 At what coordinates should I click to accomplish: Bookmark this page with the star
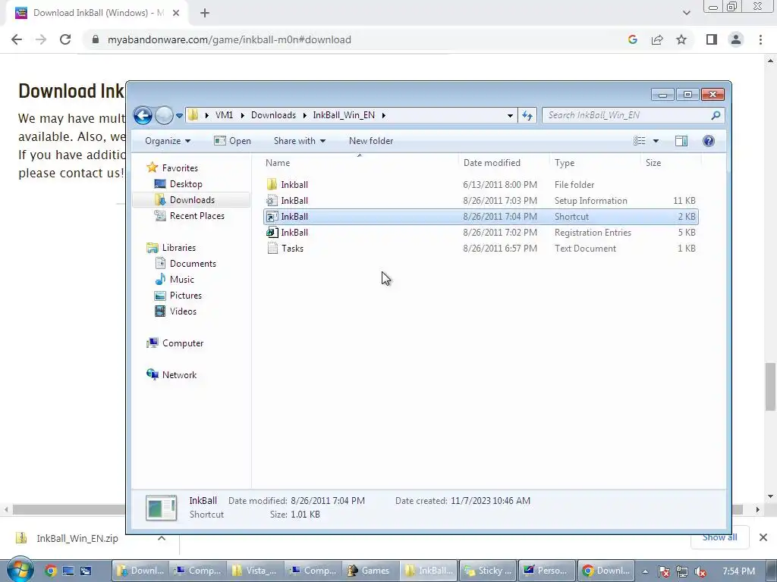(681, 39)
